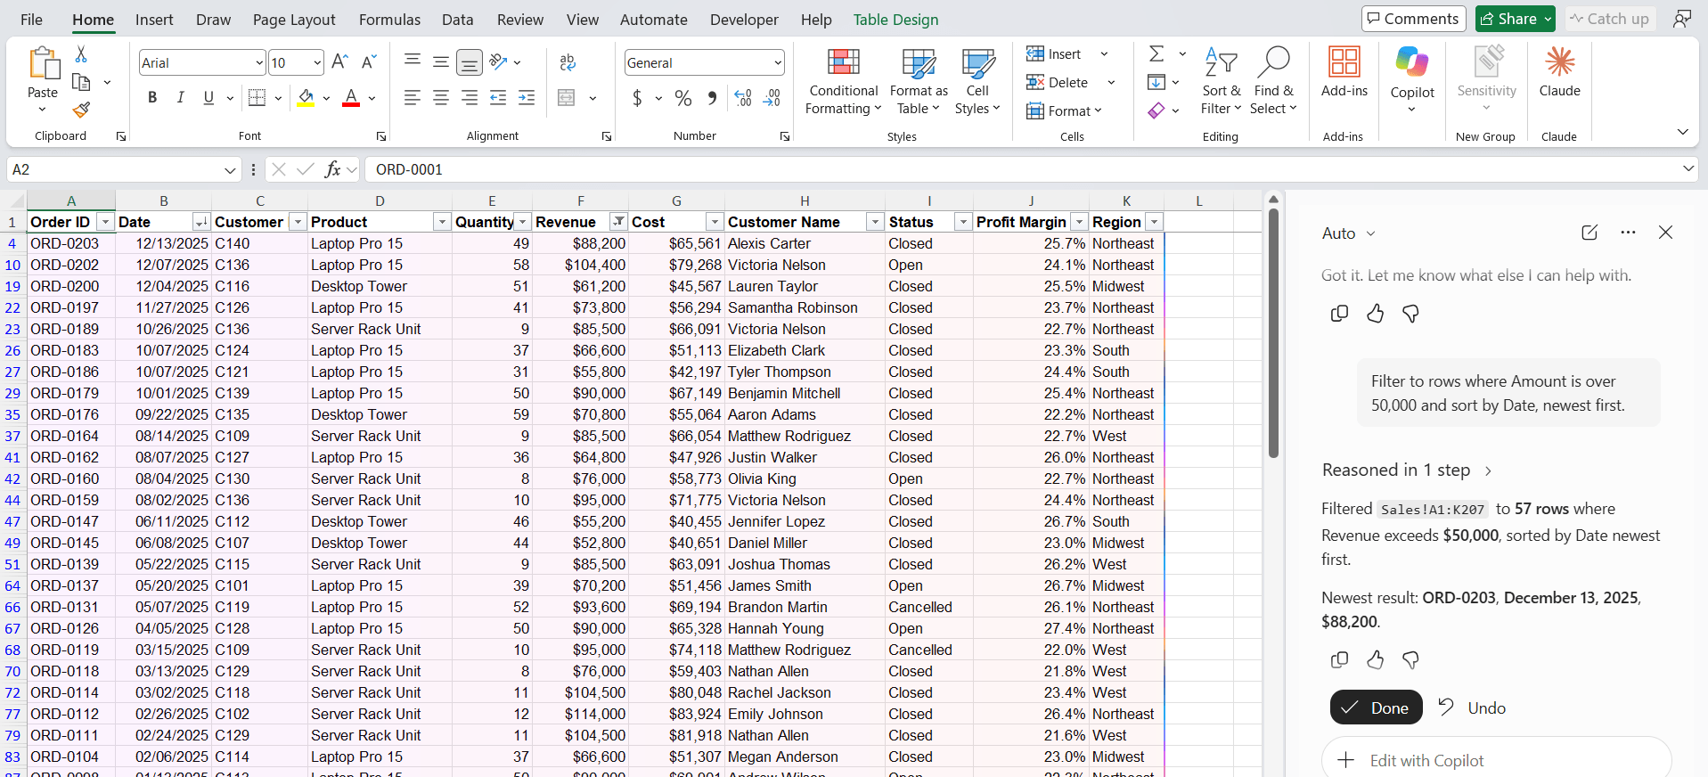Toggle Italic formatting
This screenshot has width=1708, height=777.
tap(180, 98)
